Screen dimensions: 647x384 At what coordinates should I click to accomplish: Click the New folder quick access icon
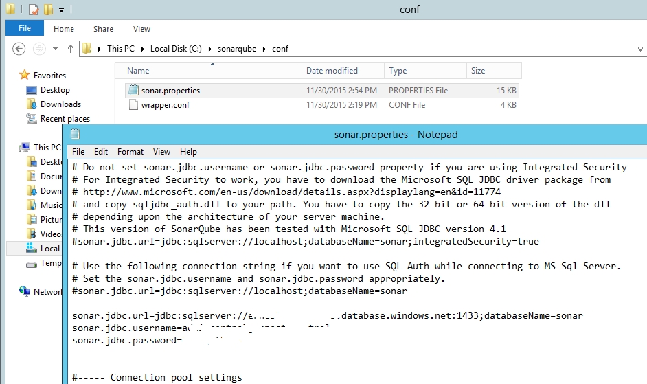click(x=48, y=9)
